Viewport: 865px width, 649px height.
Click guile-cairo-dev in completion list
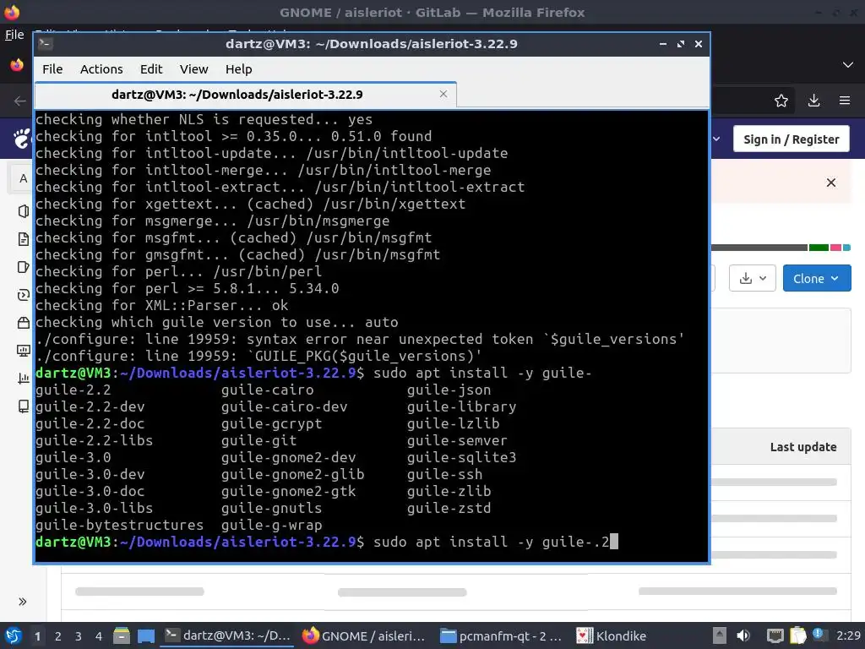tap(284, 406)
